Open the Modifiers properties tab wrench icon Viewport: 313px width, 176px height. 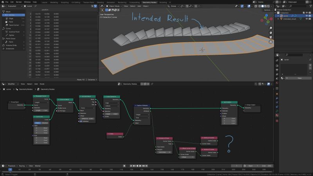point(277,98)
